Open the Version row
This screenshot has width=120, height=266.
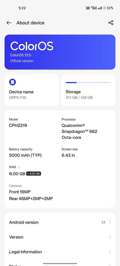point(60,237)
